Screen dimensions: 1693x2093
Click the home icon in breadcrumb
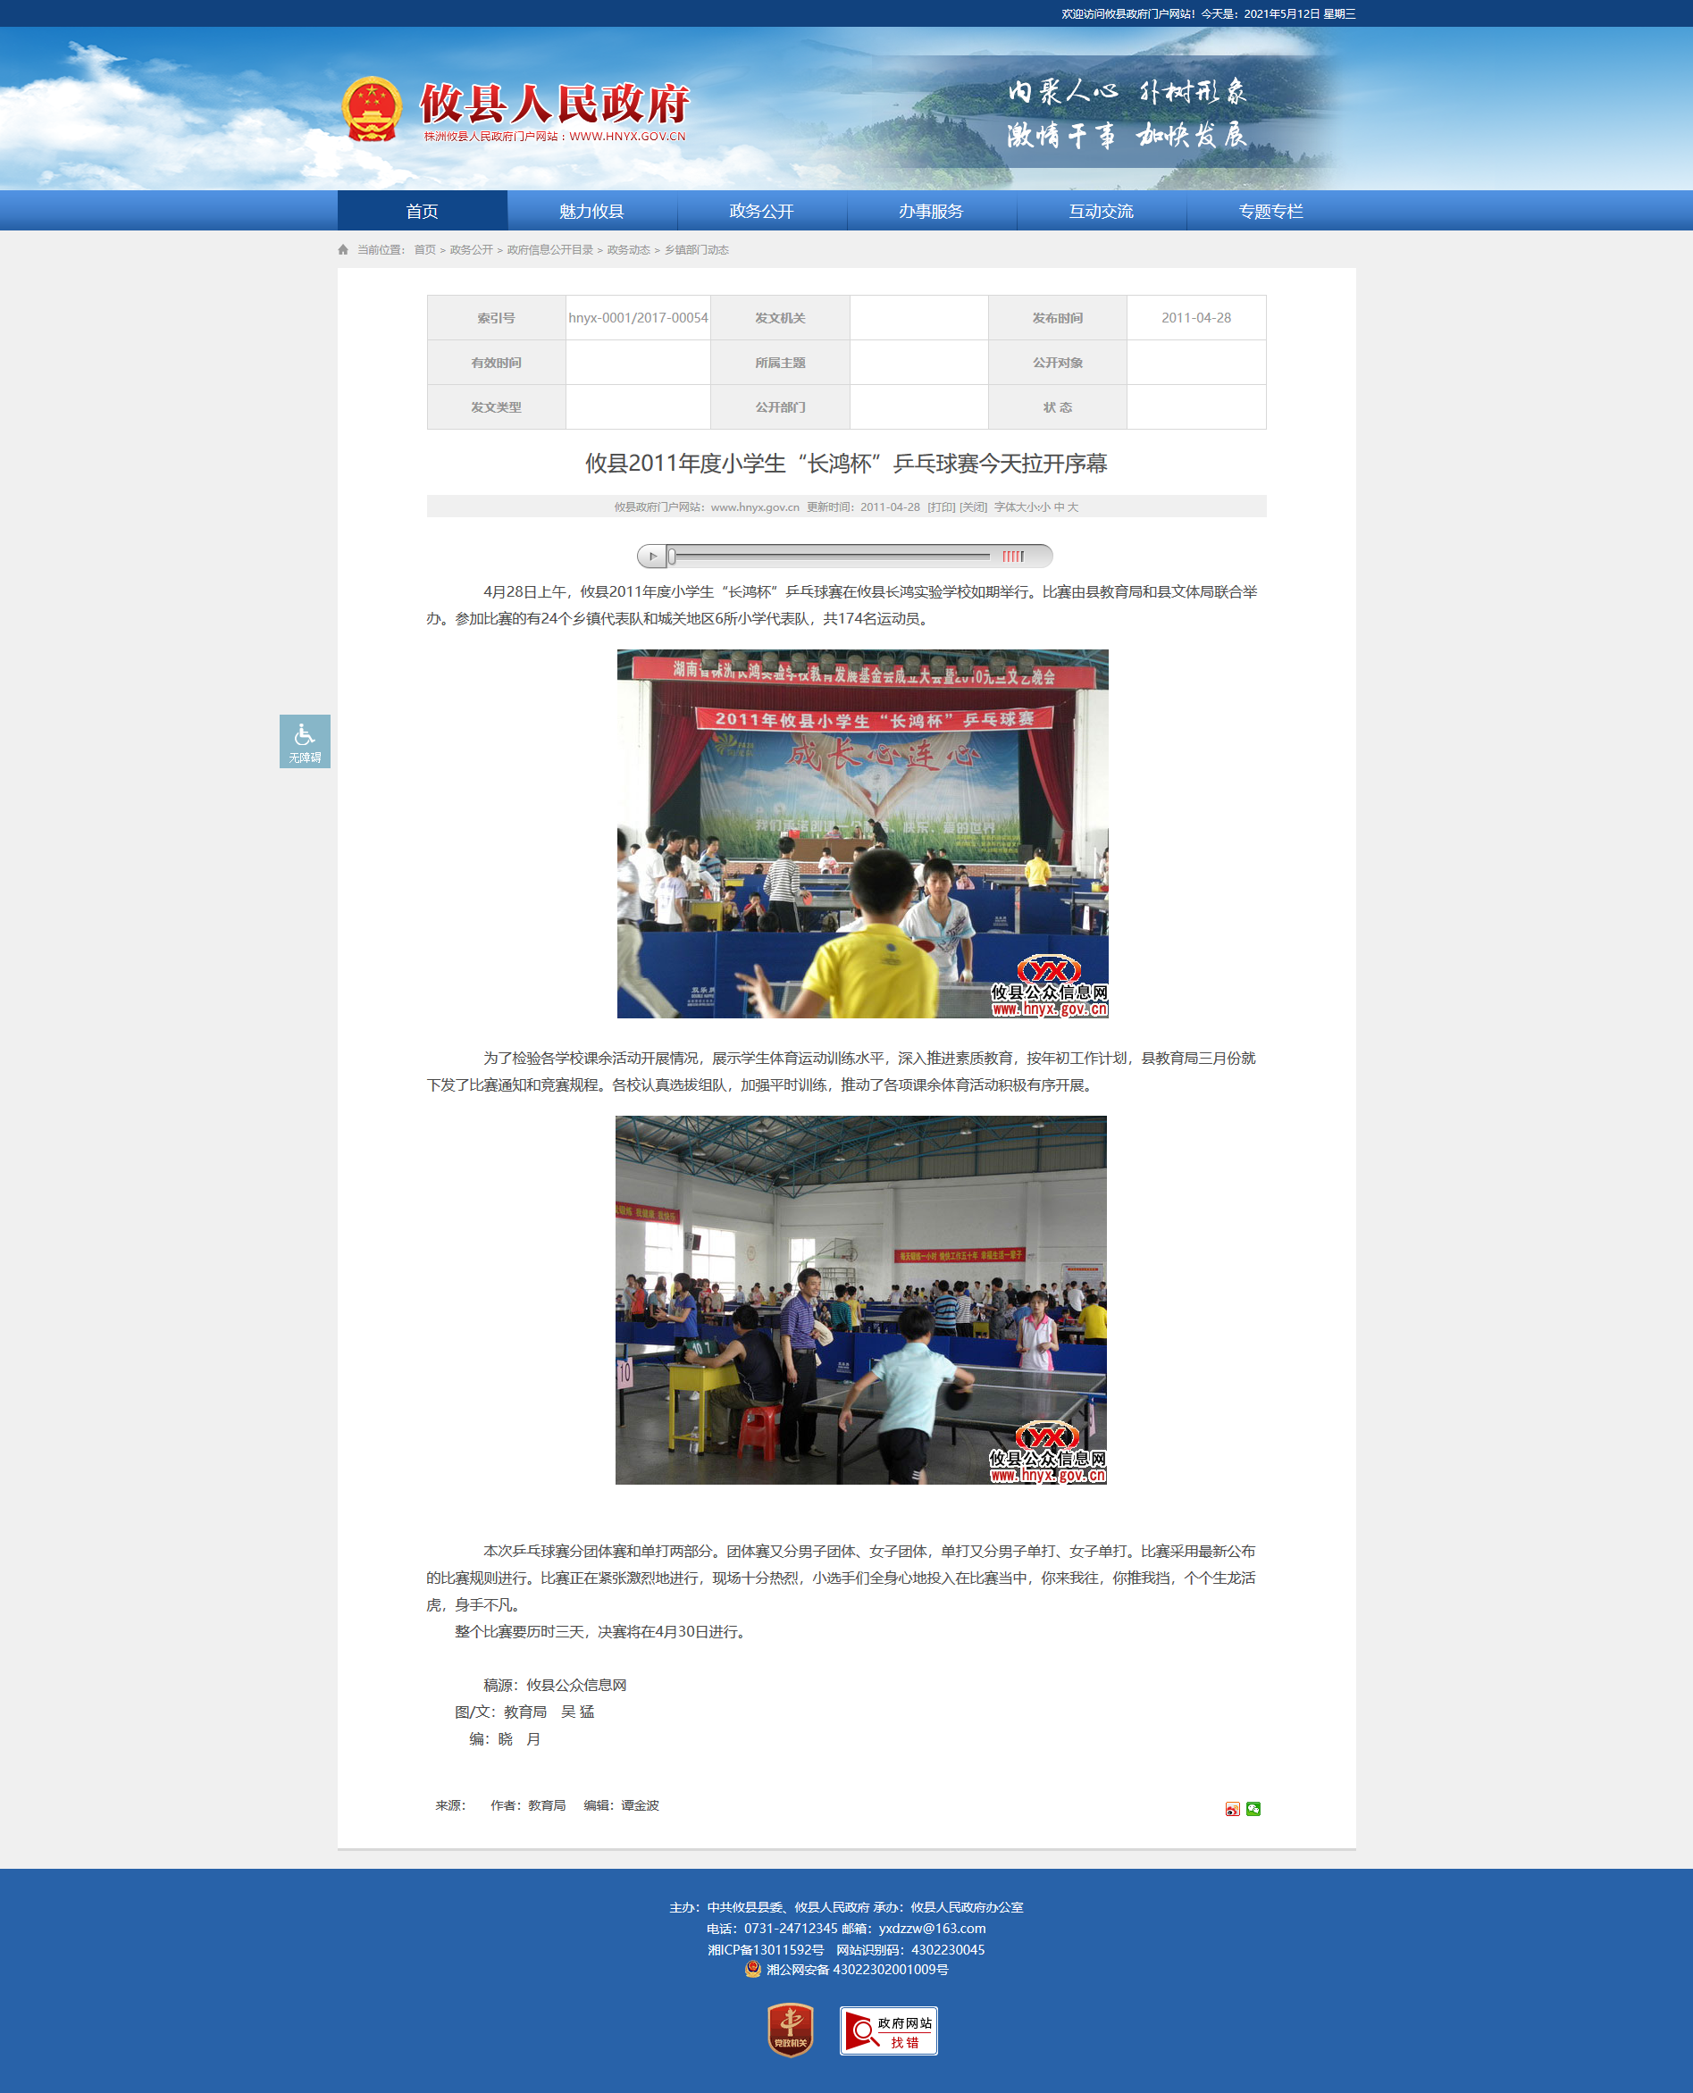click(x=343, y=250)
